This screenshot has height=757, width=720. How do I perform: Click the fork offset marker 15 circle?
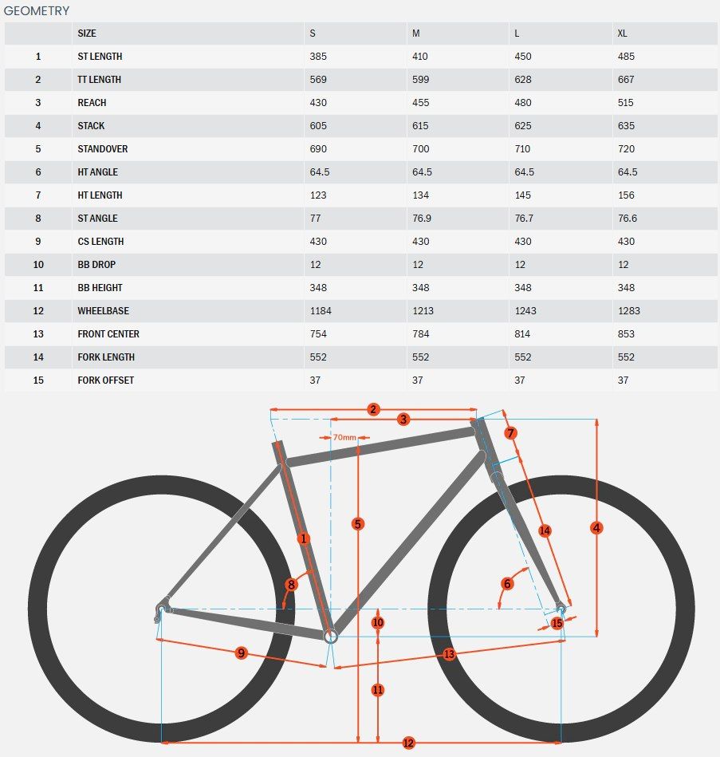point(557,623)
